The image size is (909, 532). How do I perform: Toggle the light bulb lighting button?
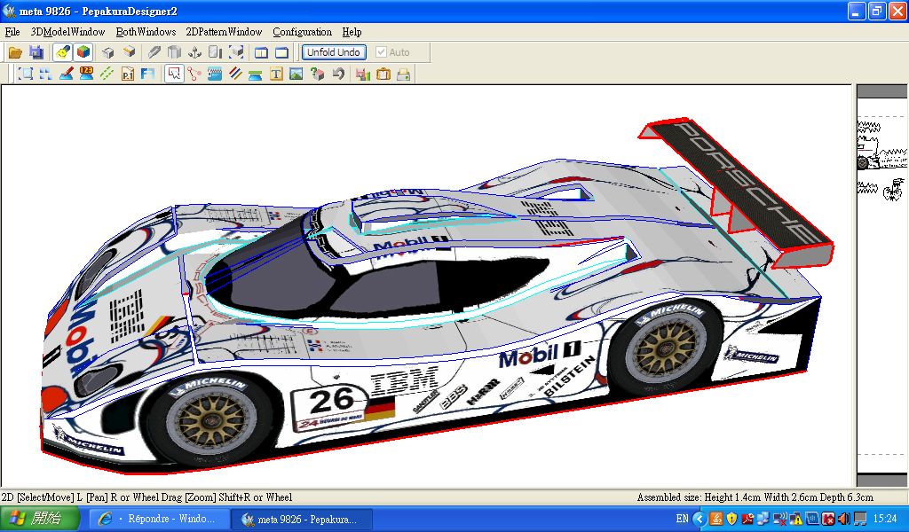pos(62,52)
